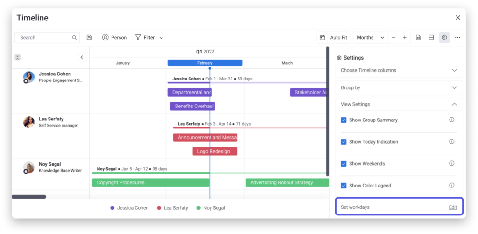Open the Person filter
This screenshot has width=478, height=234.
click(114, 38)
